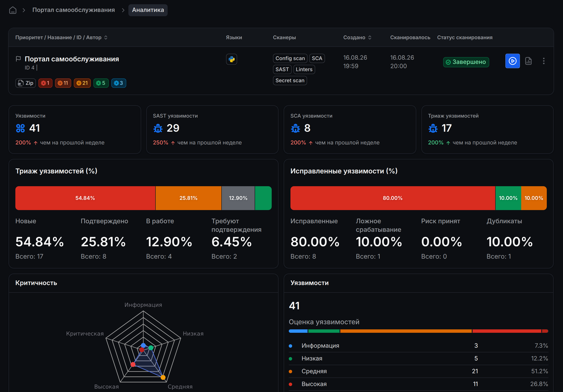This screenshot has height=392, width=563.
Task: Open the three-dot more options menu
Action: tap(544, 61)
